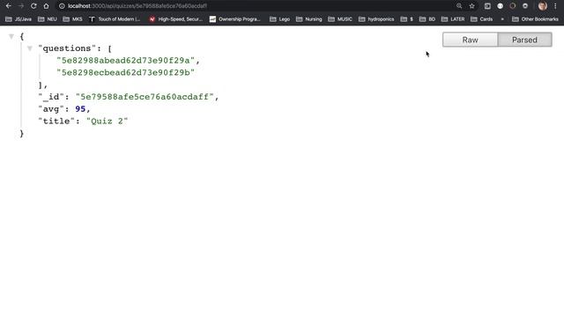The width and height of the screenshot is (564, 317).
Task: Click the title value "Quiz 2"
Action: [x=108, y=122]
